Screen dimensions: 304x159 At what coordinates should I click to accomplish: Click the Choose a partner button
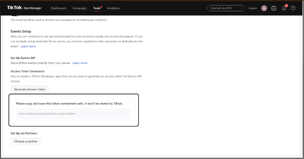point(26,141)
